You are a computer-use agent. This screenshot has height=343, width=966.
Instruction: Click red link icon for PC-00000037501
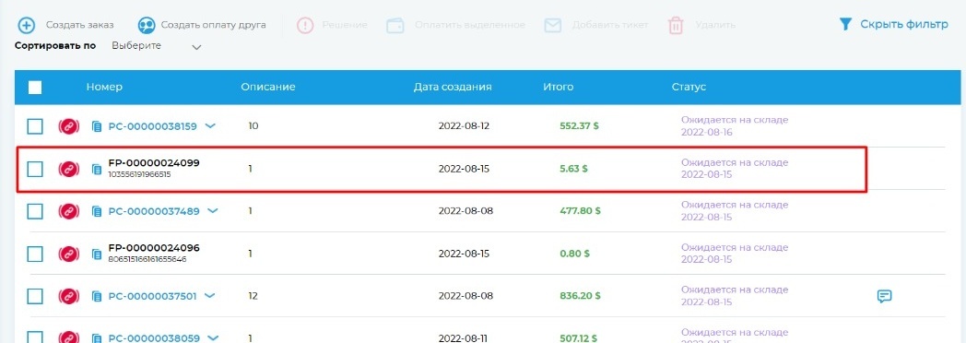(x=69, y=296)
